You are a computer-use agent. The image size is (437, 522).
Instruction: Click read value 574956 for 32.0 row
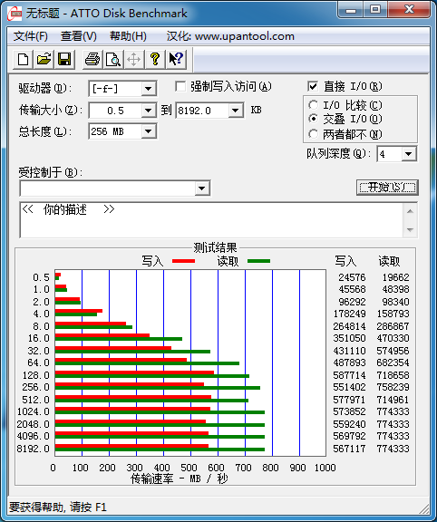click(x=393, y=351)
